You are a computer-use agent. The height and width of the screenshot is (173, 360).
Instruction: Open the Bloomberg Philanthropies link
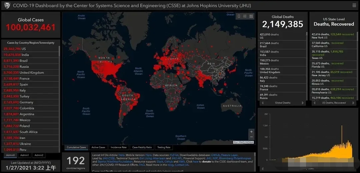pos(235,159)
